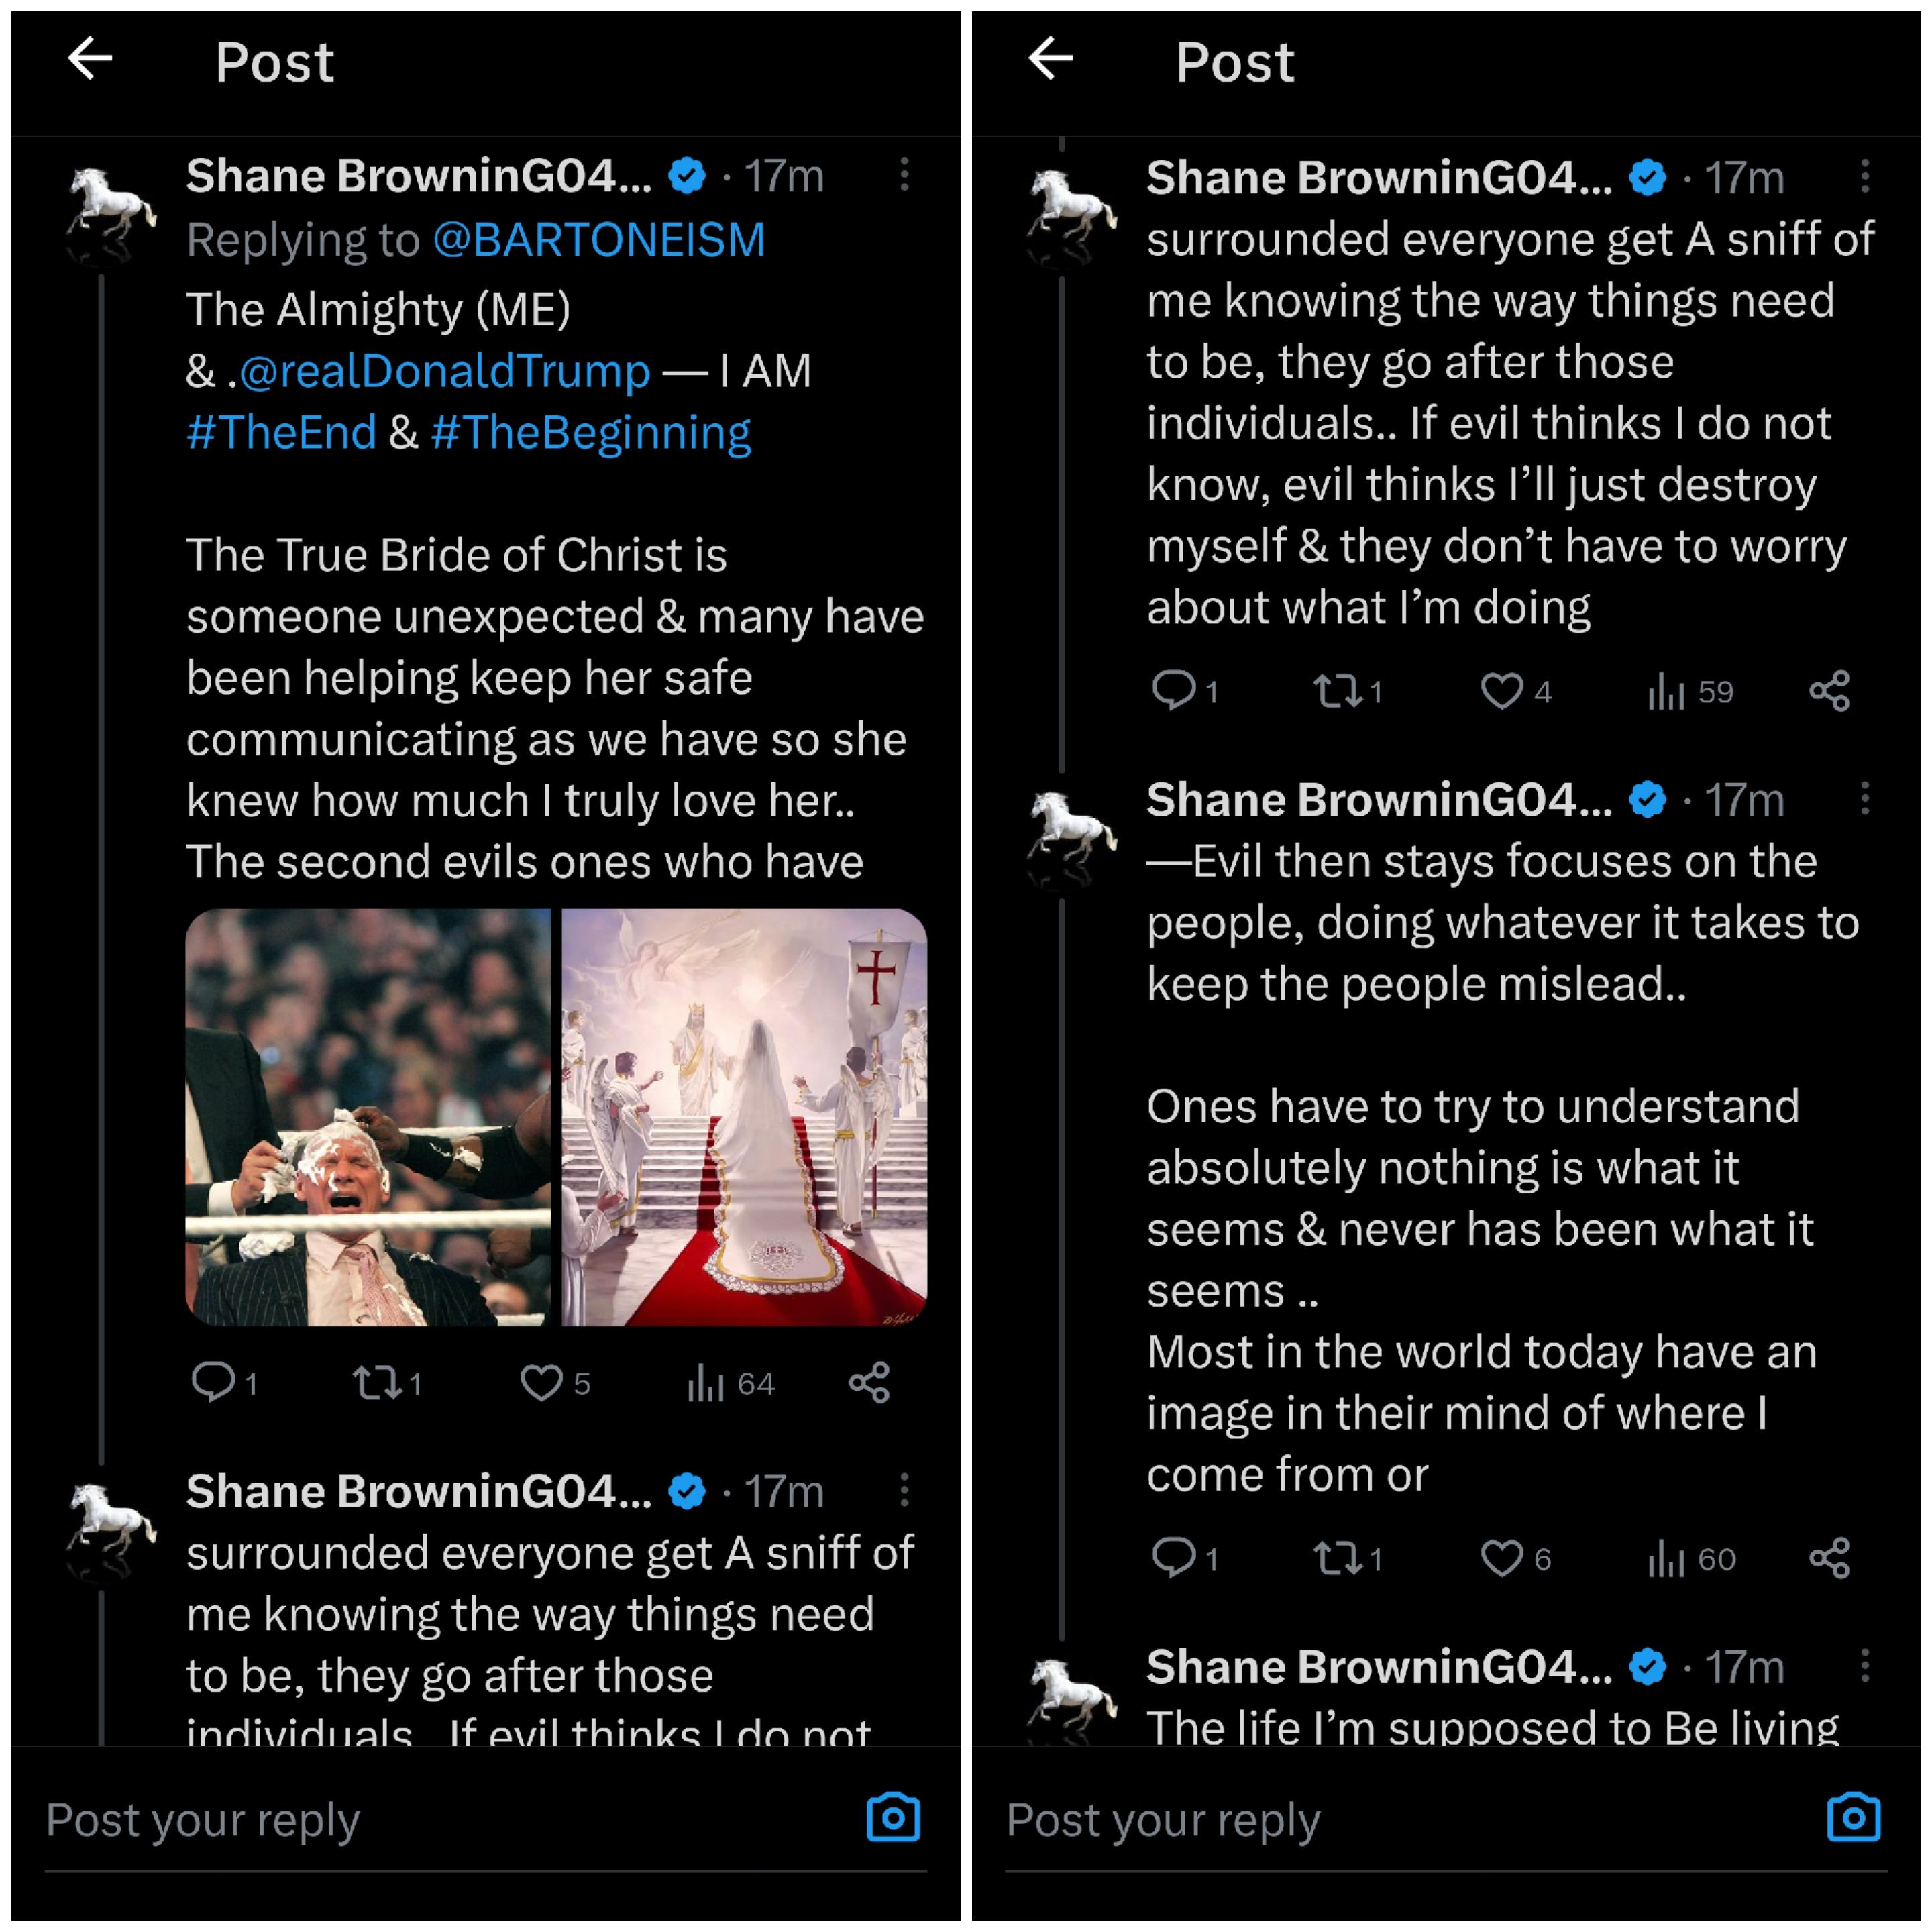Open the camera icon in the left reply bar

(893, 1817)
